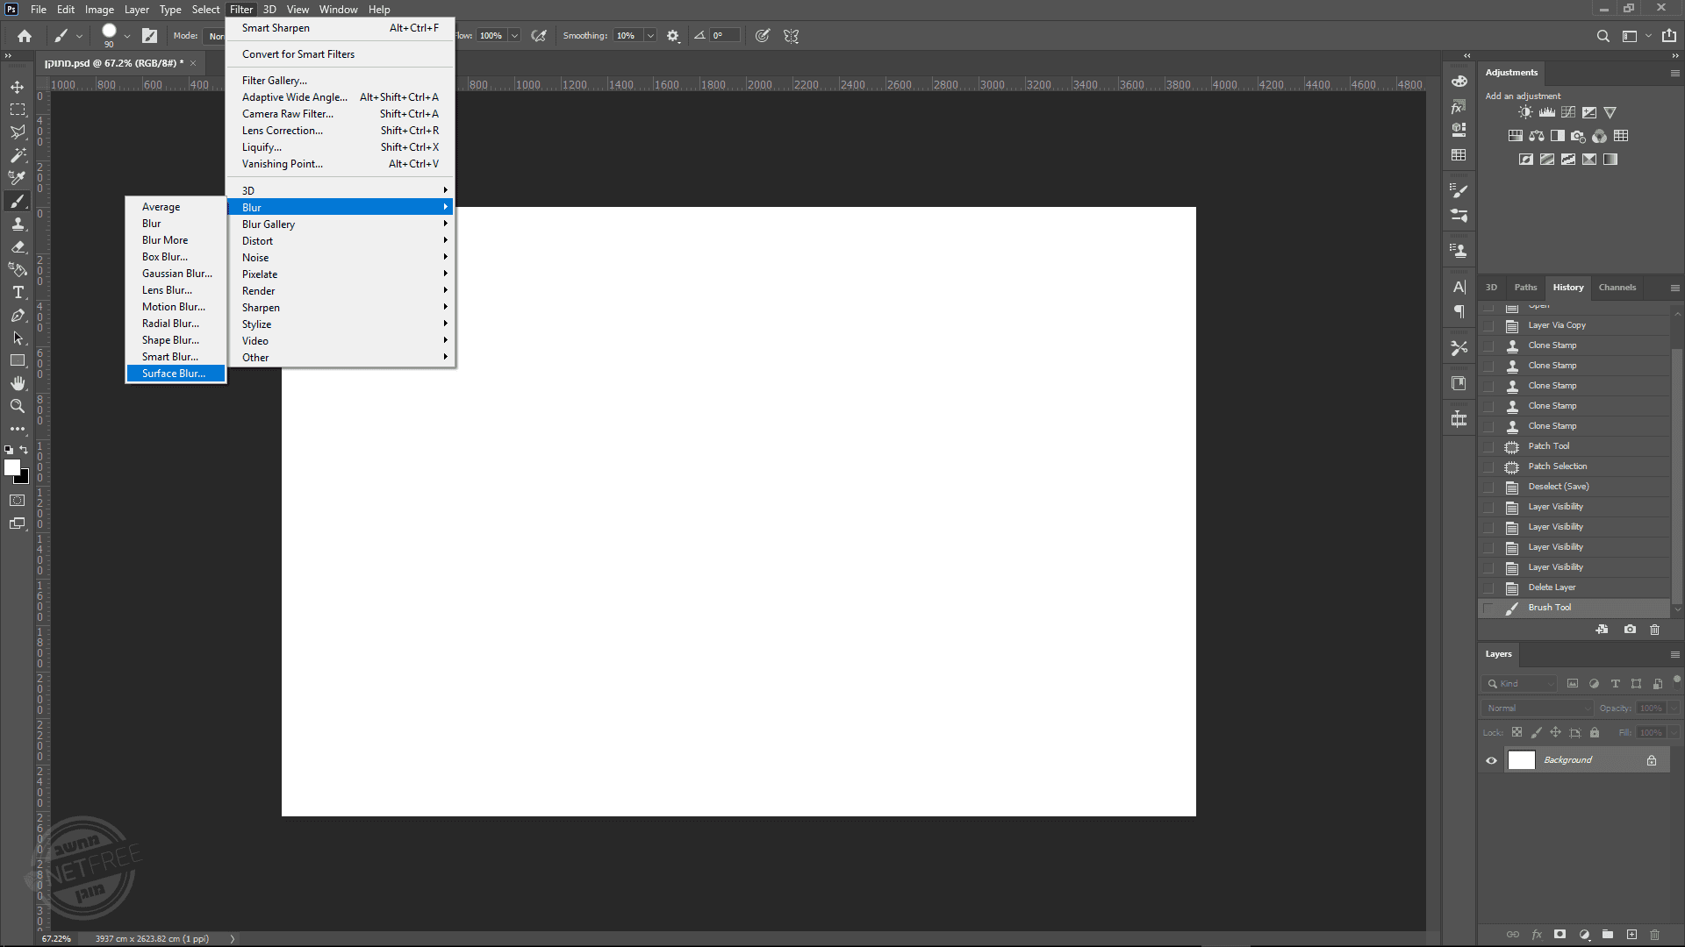Select the Horizontal Type tool
1685x947 pixels.
click(x=17, y=293)
